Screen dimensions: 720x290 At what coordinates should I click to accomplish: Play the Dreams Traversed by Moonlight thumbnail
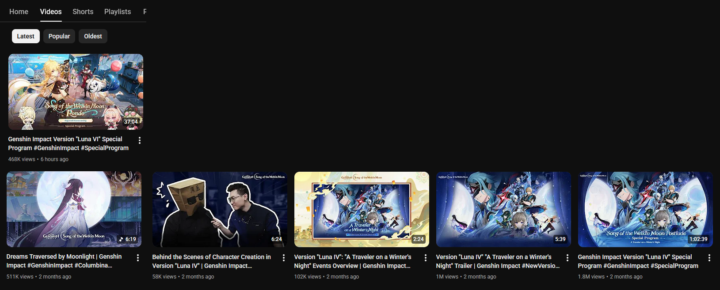(74, 209)
